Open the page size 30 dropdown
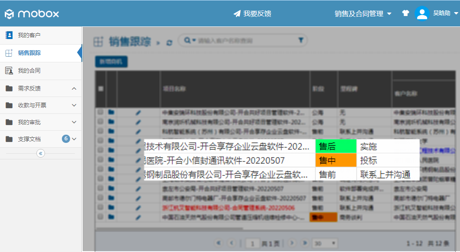This screenshot has width=460, height=252. click(325, 243)
